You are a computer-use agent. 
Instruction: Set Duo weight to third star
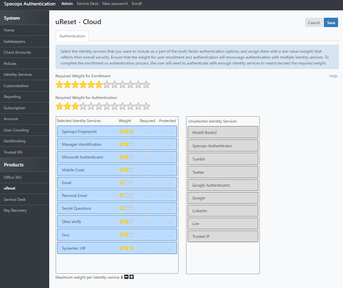click(131, 235)
